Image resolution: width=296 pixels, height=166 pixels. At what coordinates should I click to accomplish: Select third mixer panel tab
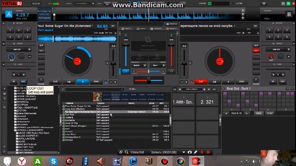156,29
